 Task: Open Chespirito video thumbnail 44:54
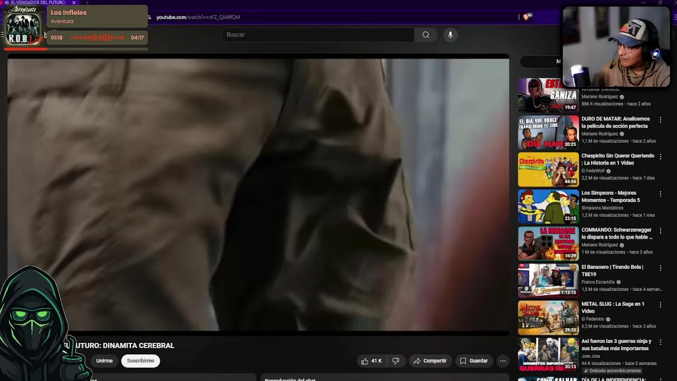tap(548, 169)
